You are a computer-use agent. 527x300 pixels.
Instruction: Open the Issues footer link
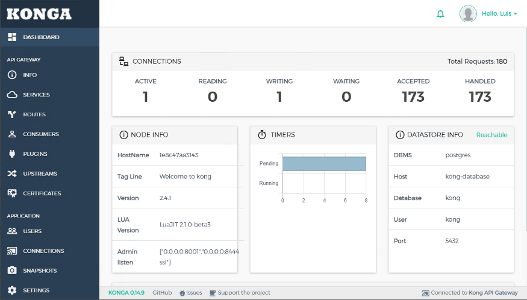click(191, 293)
